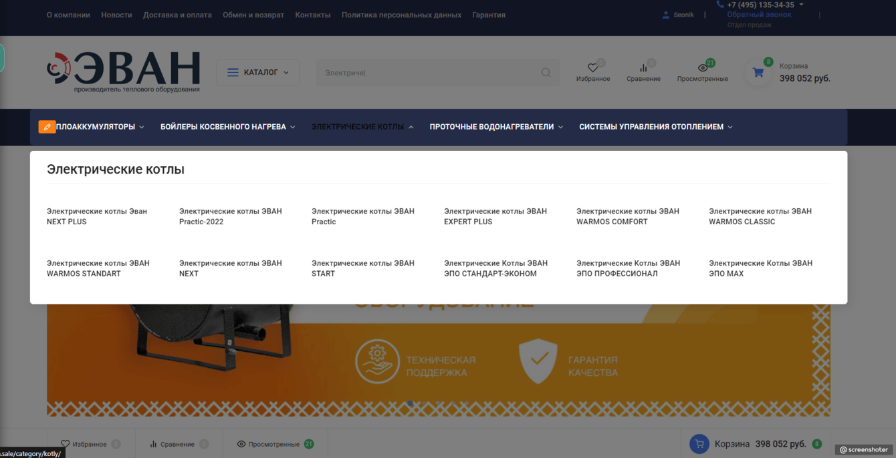Open Электрические котлы ЭВАН WARMOS CLASSIC

[x=760, y=216]
